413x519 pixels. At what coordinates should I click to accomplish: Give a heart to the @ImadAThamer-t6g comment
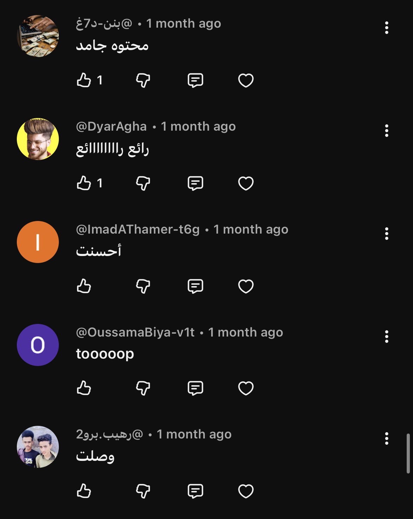(x=246, y=286)
